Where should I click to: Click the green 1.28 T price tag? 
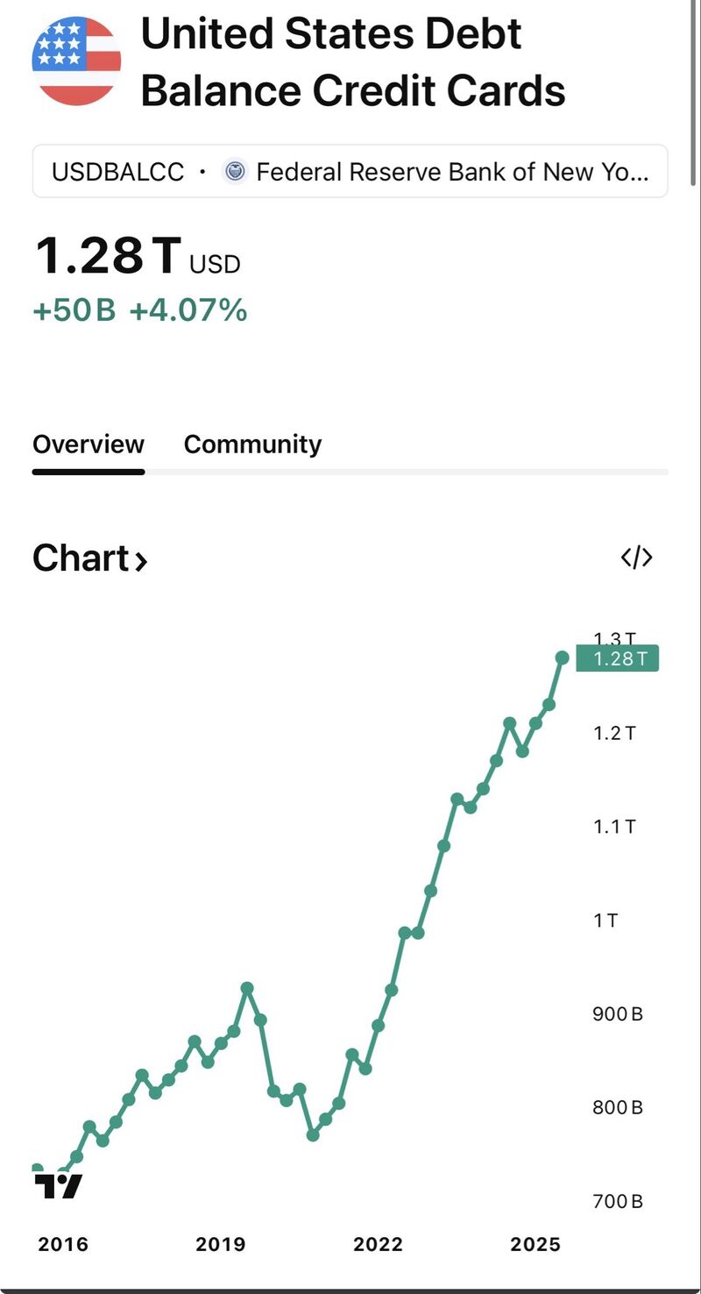pos(617,658)
